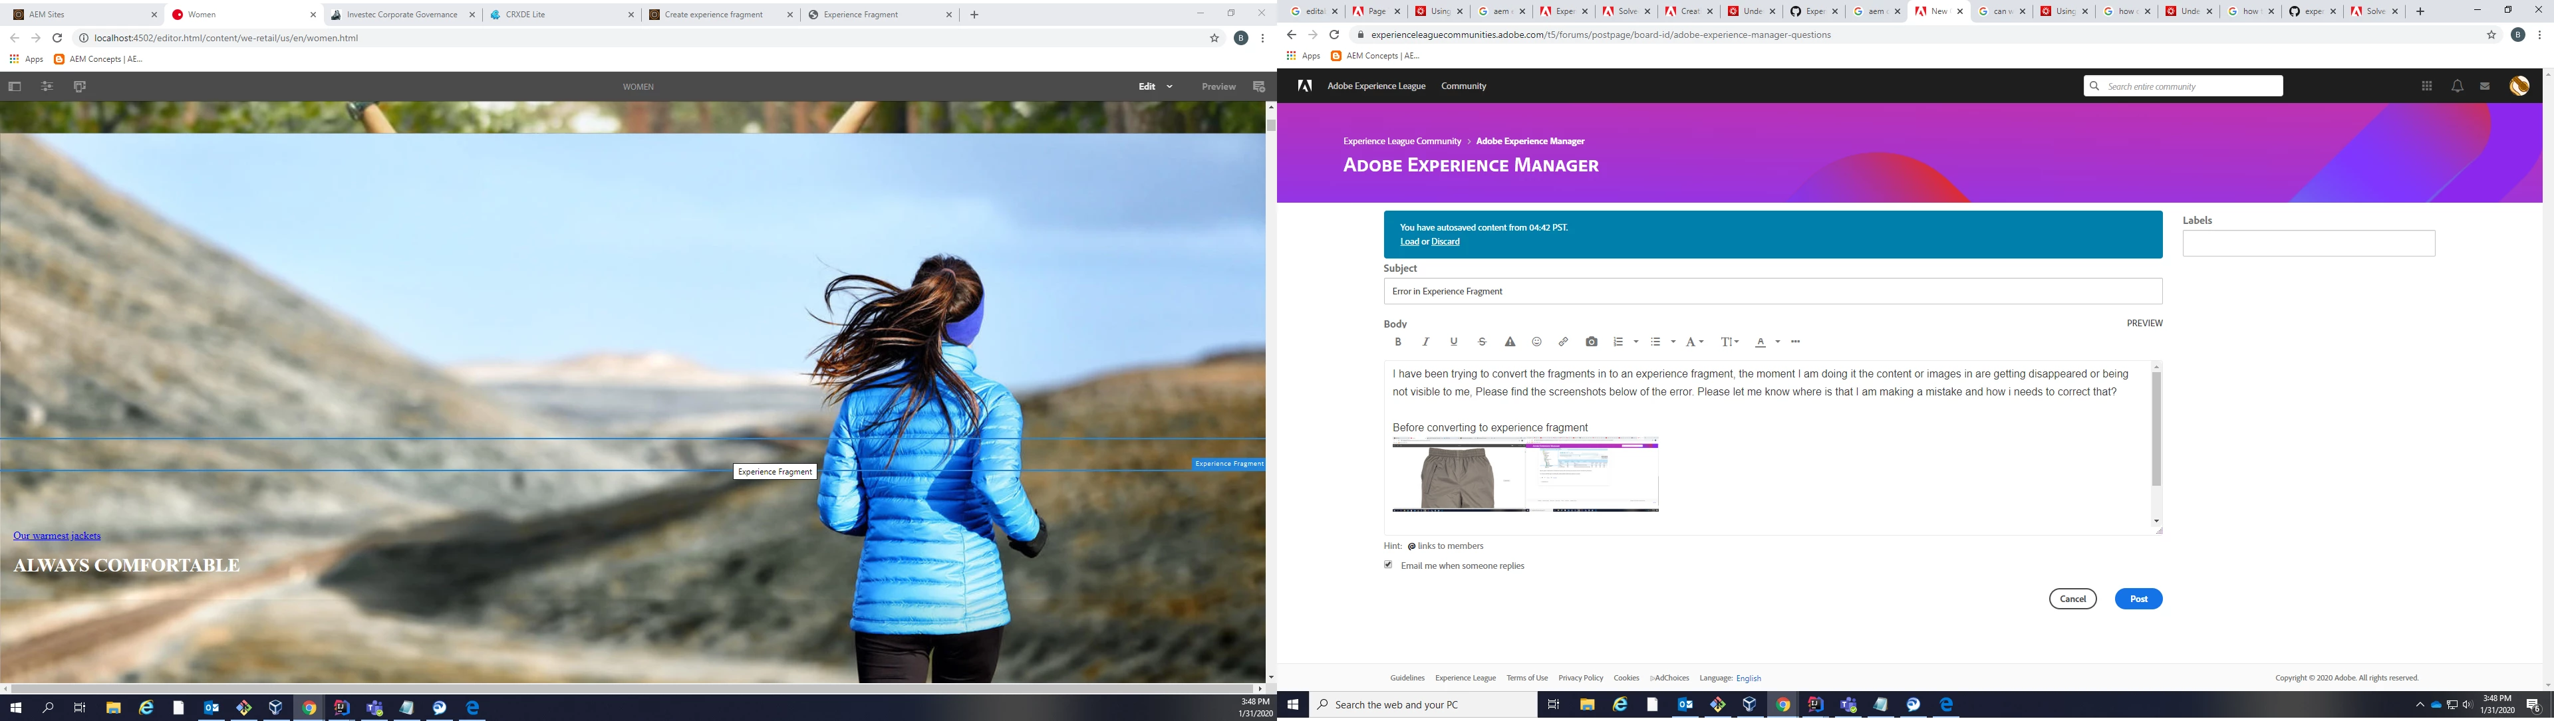Expand the numbered list options arrow

pyautogui.click(x=1636, y=342)
